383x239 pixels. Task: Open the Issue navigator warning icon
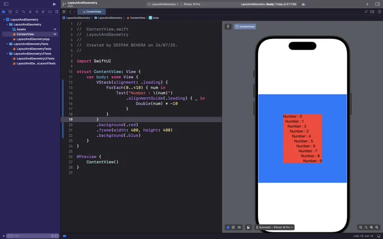(x=30, y=12)
